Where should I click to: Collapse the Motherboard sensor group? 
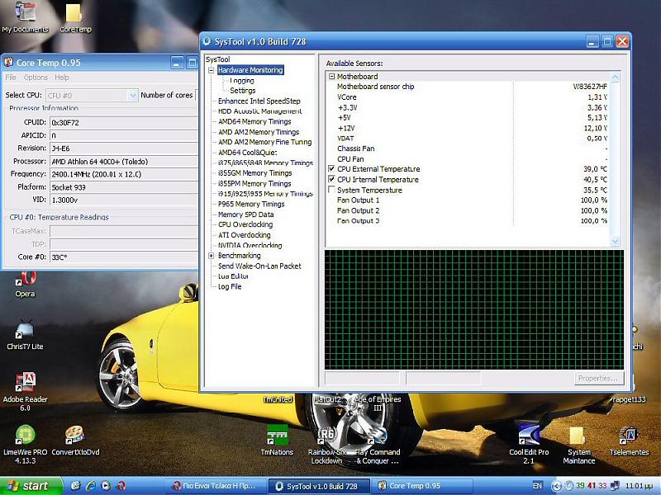coord(331,77)
